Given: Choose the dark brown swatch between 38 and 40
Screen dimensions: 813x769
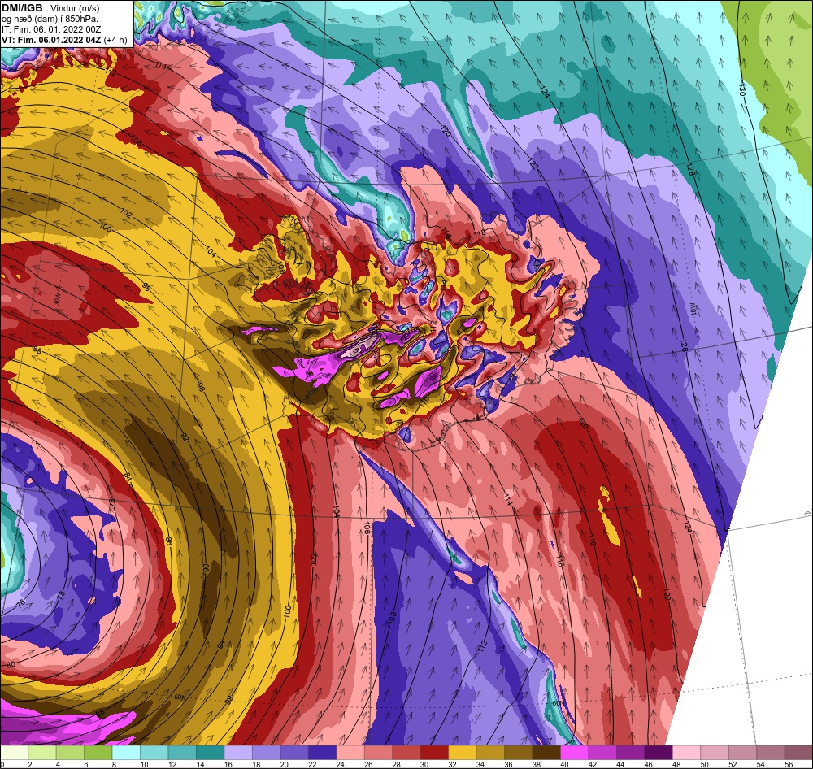Looking at the screenshot, I should (x=546, y=753).
